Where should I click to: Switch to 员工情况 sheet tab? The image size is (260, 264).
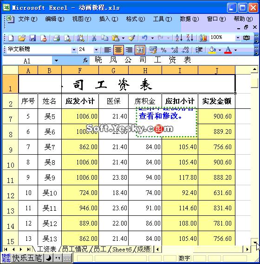click(x=75, y=249)
